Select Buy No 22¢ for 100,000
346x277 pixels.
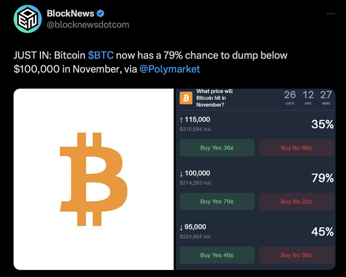tap(296, 202)
